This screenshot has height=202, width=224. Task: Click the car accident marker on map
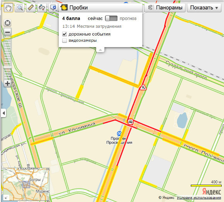click(130, 122)
